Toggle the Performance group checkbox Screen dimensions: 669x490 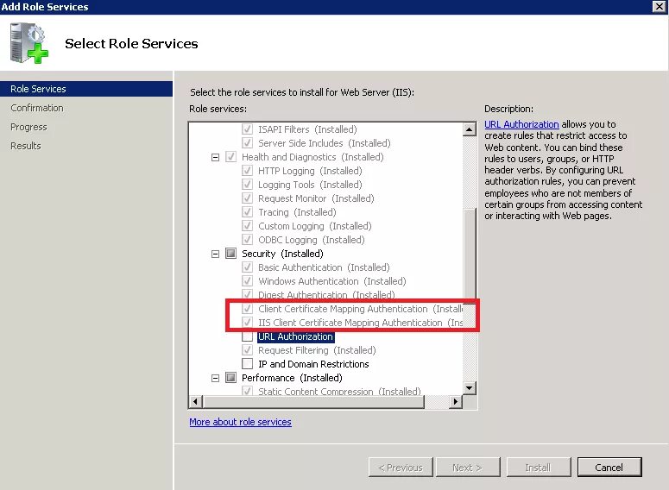pos(230,377)
